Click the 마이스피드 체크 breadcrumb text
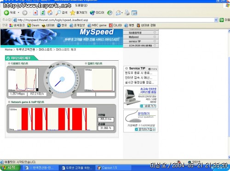The height and width of the screenshot is (171, 230). click(66, 50)
